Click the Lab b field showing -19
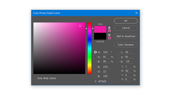This screenshot has width=172, height=95. [x=129, y=61]
